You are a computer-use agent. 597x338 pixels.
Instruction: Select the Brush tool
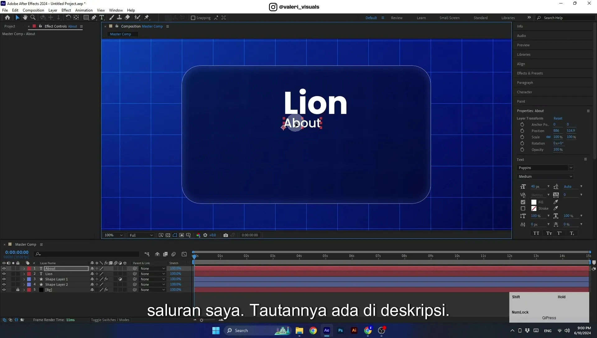click(x=112, y=18)
